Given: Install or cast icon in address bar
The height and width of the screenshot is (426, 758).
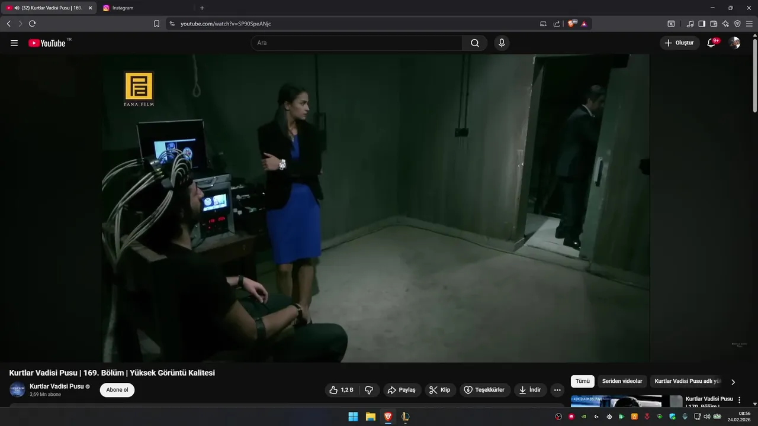Looking at the screenshot, I should [x=543, y=24].
